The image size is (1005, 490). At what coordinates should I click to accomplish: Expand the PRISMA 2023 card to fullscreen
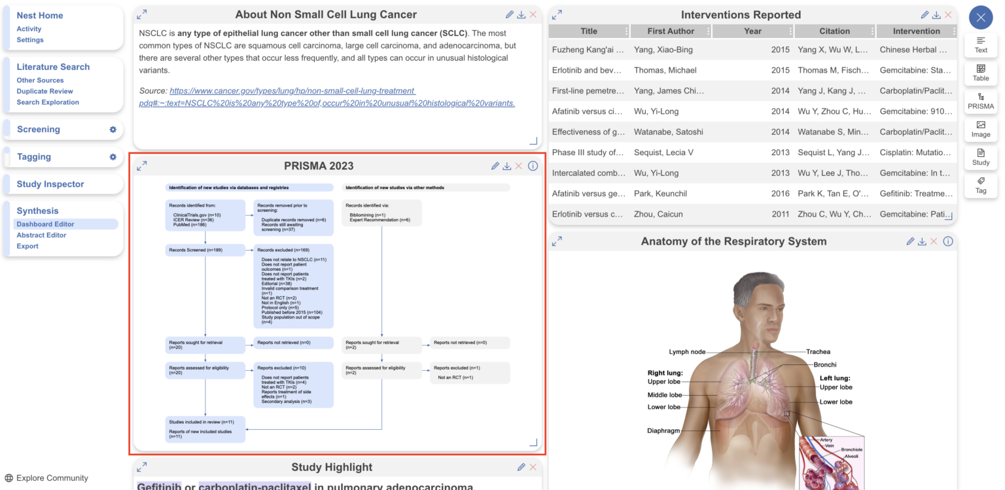[142, 166]
